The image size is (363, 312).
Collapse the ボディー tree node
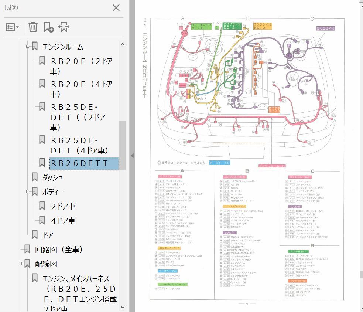pyautogui.click(x=28, y=191)
